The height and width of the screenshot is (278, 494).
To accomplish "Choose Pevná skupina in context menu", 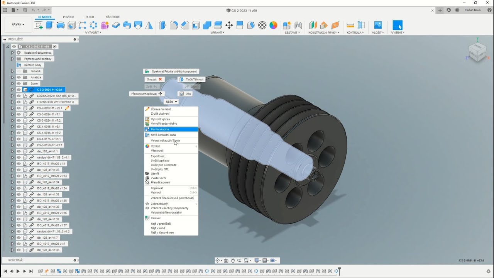I will point(171,129).
